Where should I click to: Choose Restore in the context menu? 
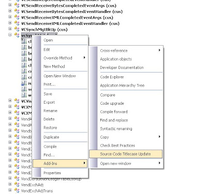(60, 128)
